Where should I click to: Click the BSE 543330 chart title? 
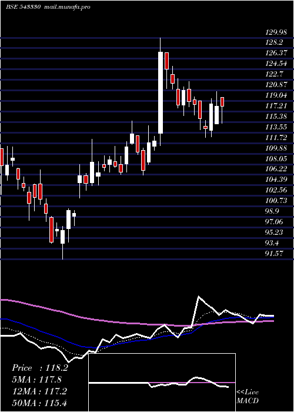(23, 7)
